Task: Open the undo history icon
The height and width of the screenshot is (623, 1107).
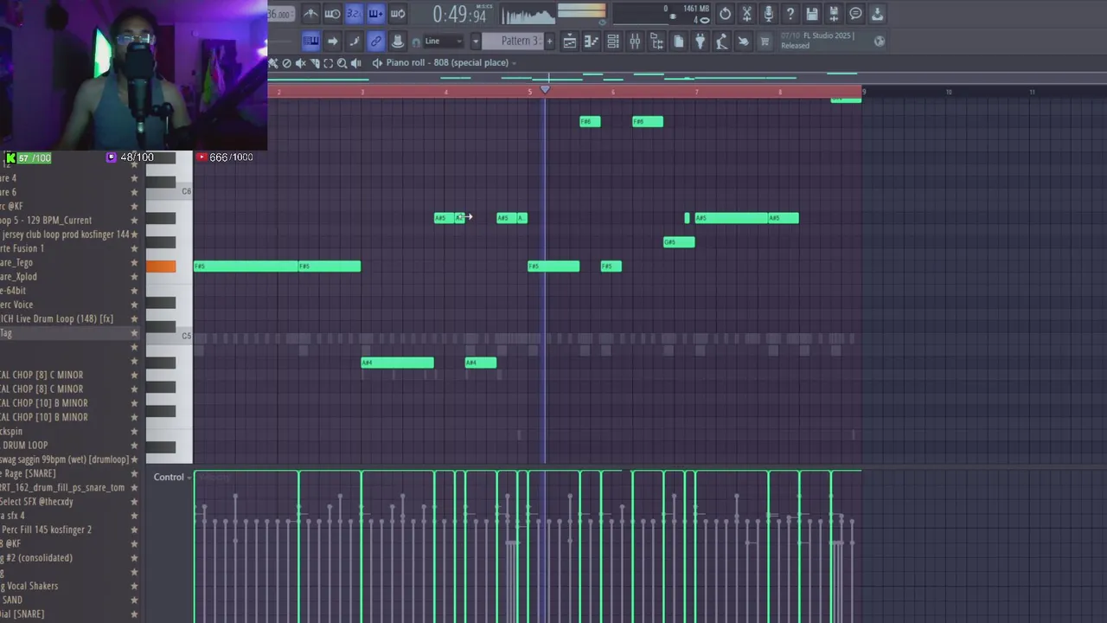Action: coord(725,14)
